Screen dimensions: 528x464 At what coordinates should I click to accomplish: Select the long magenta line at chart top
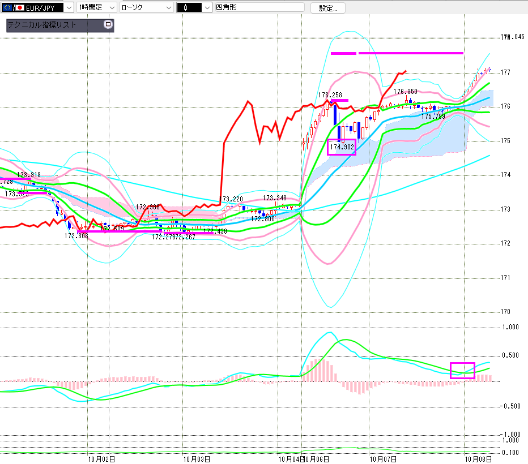coord(411,53)
